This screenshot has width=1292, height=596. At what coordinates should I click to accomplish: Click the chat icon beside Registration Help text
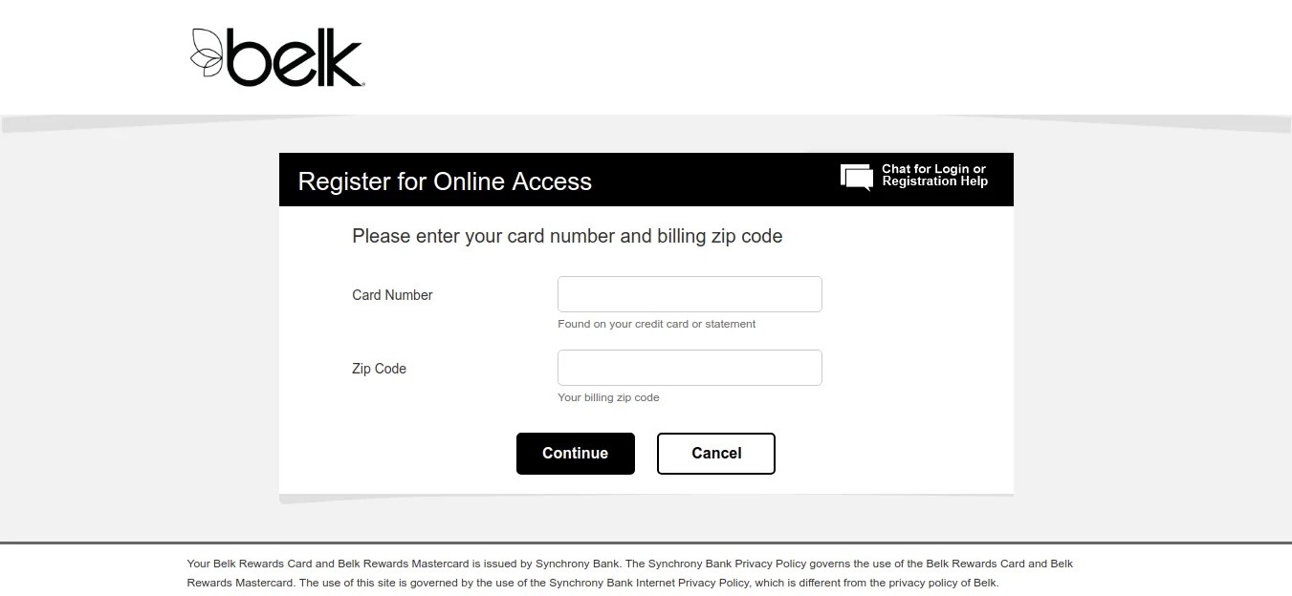tap(855, 176)
